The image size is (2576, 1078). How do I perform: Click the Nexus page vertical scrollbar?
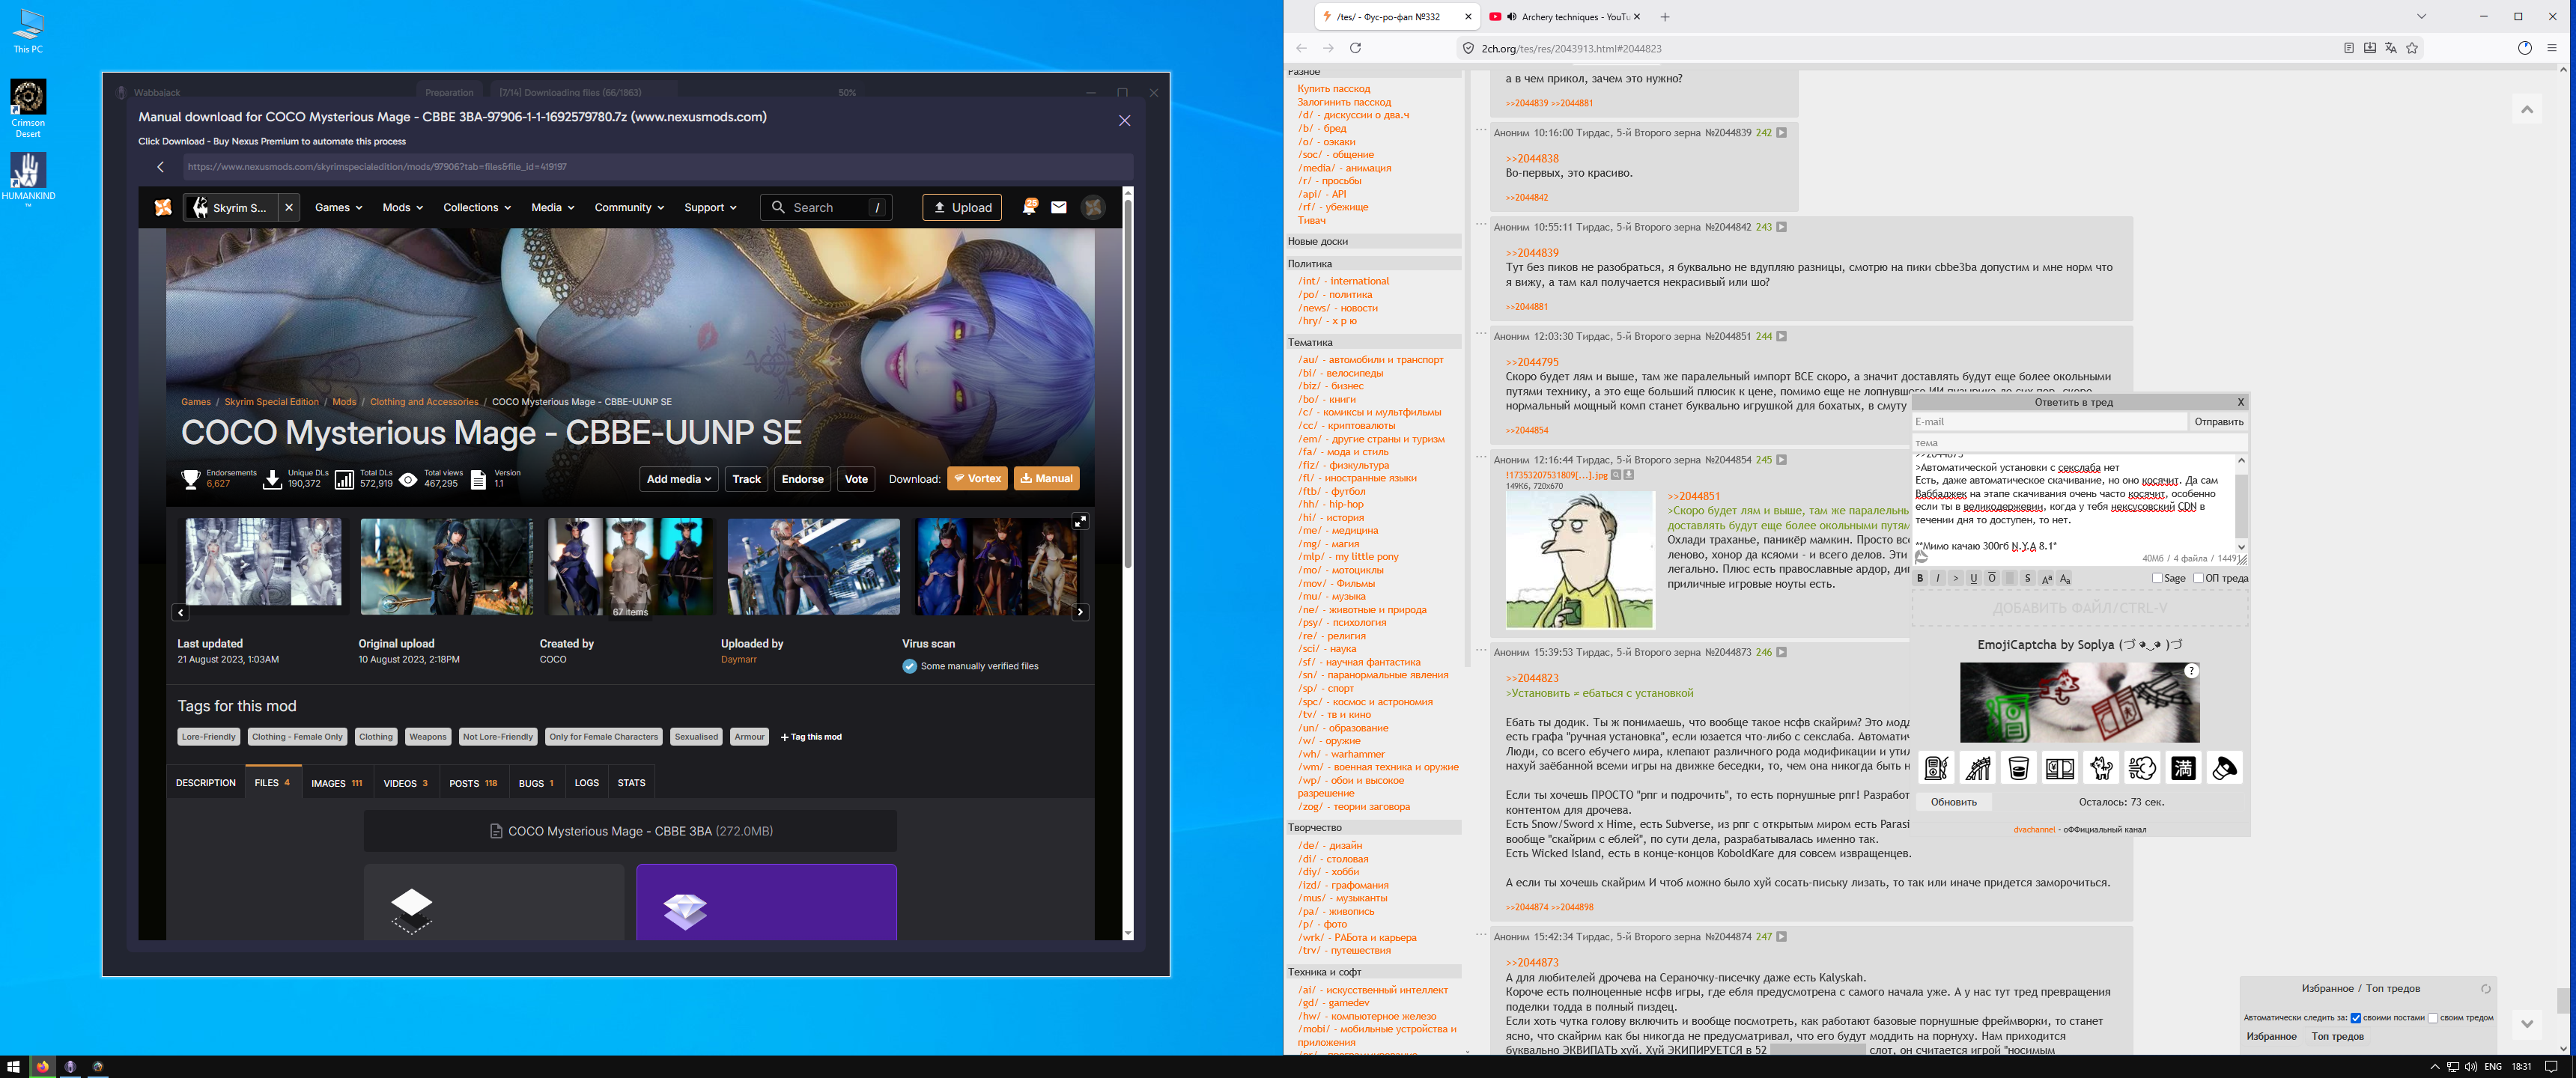pos(1128,384)
